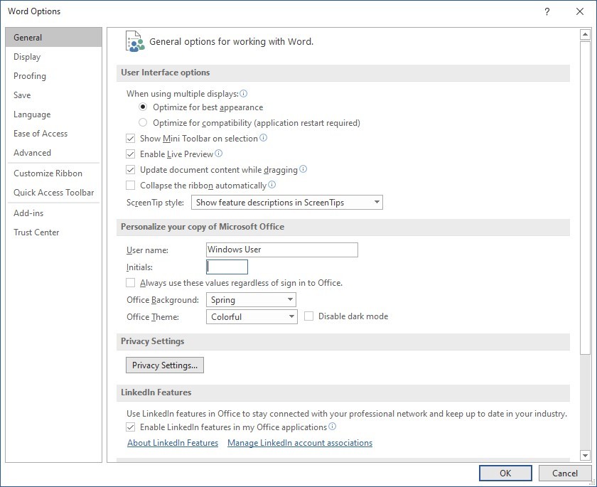Select the General category
Image resolution: width=597 pixels, height=487 pixels.
pos(54,37)
